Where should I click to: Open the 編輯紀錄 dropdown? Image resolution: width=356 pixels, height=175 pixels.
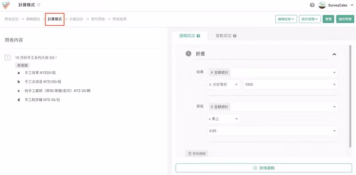click(286, 19)
